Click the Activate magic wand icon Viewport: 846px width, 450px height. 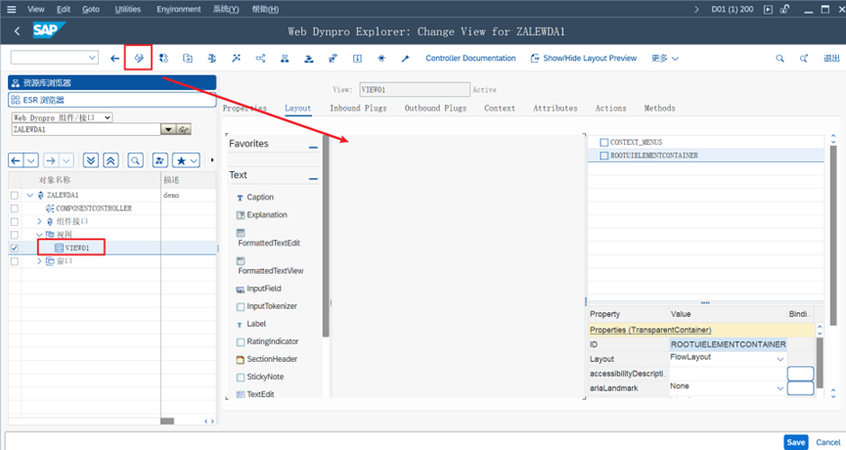(x=236, y=59)
